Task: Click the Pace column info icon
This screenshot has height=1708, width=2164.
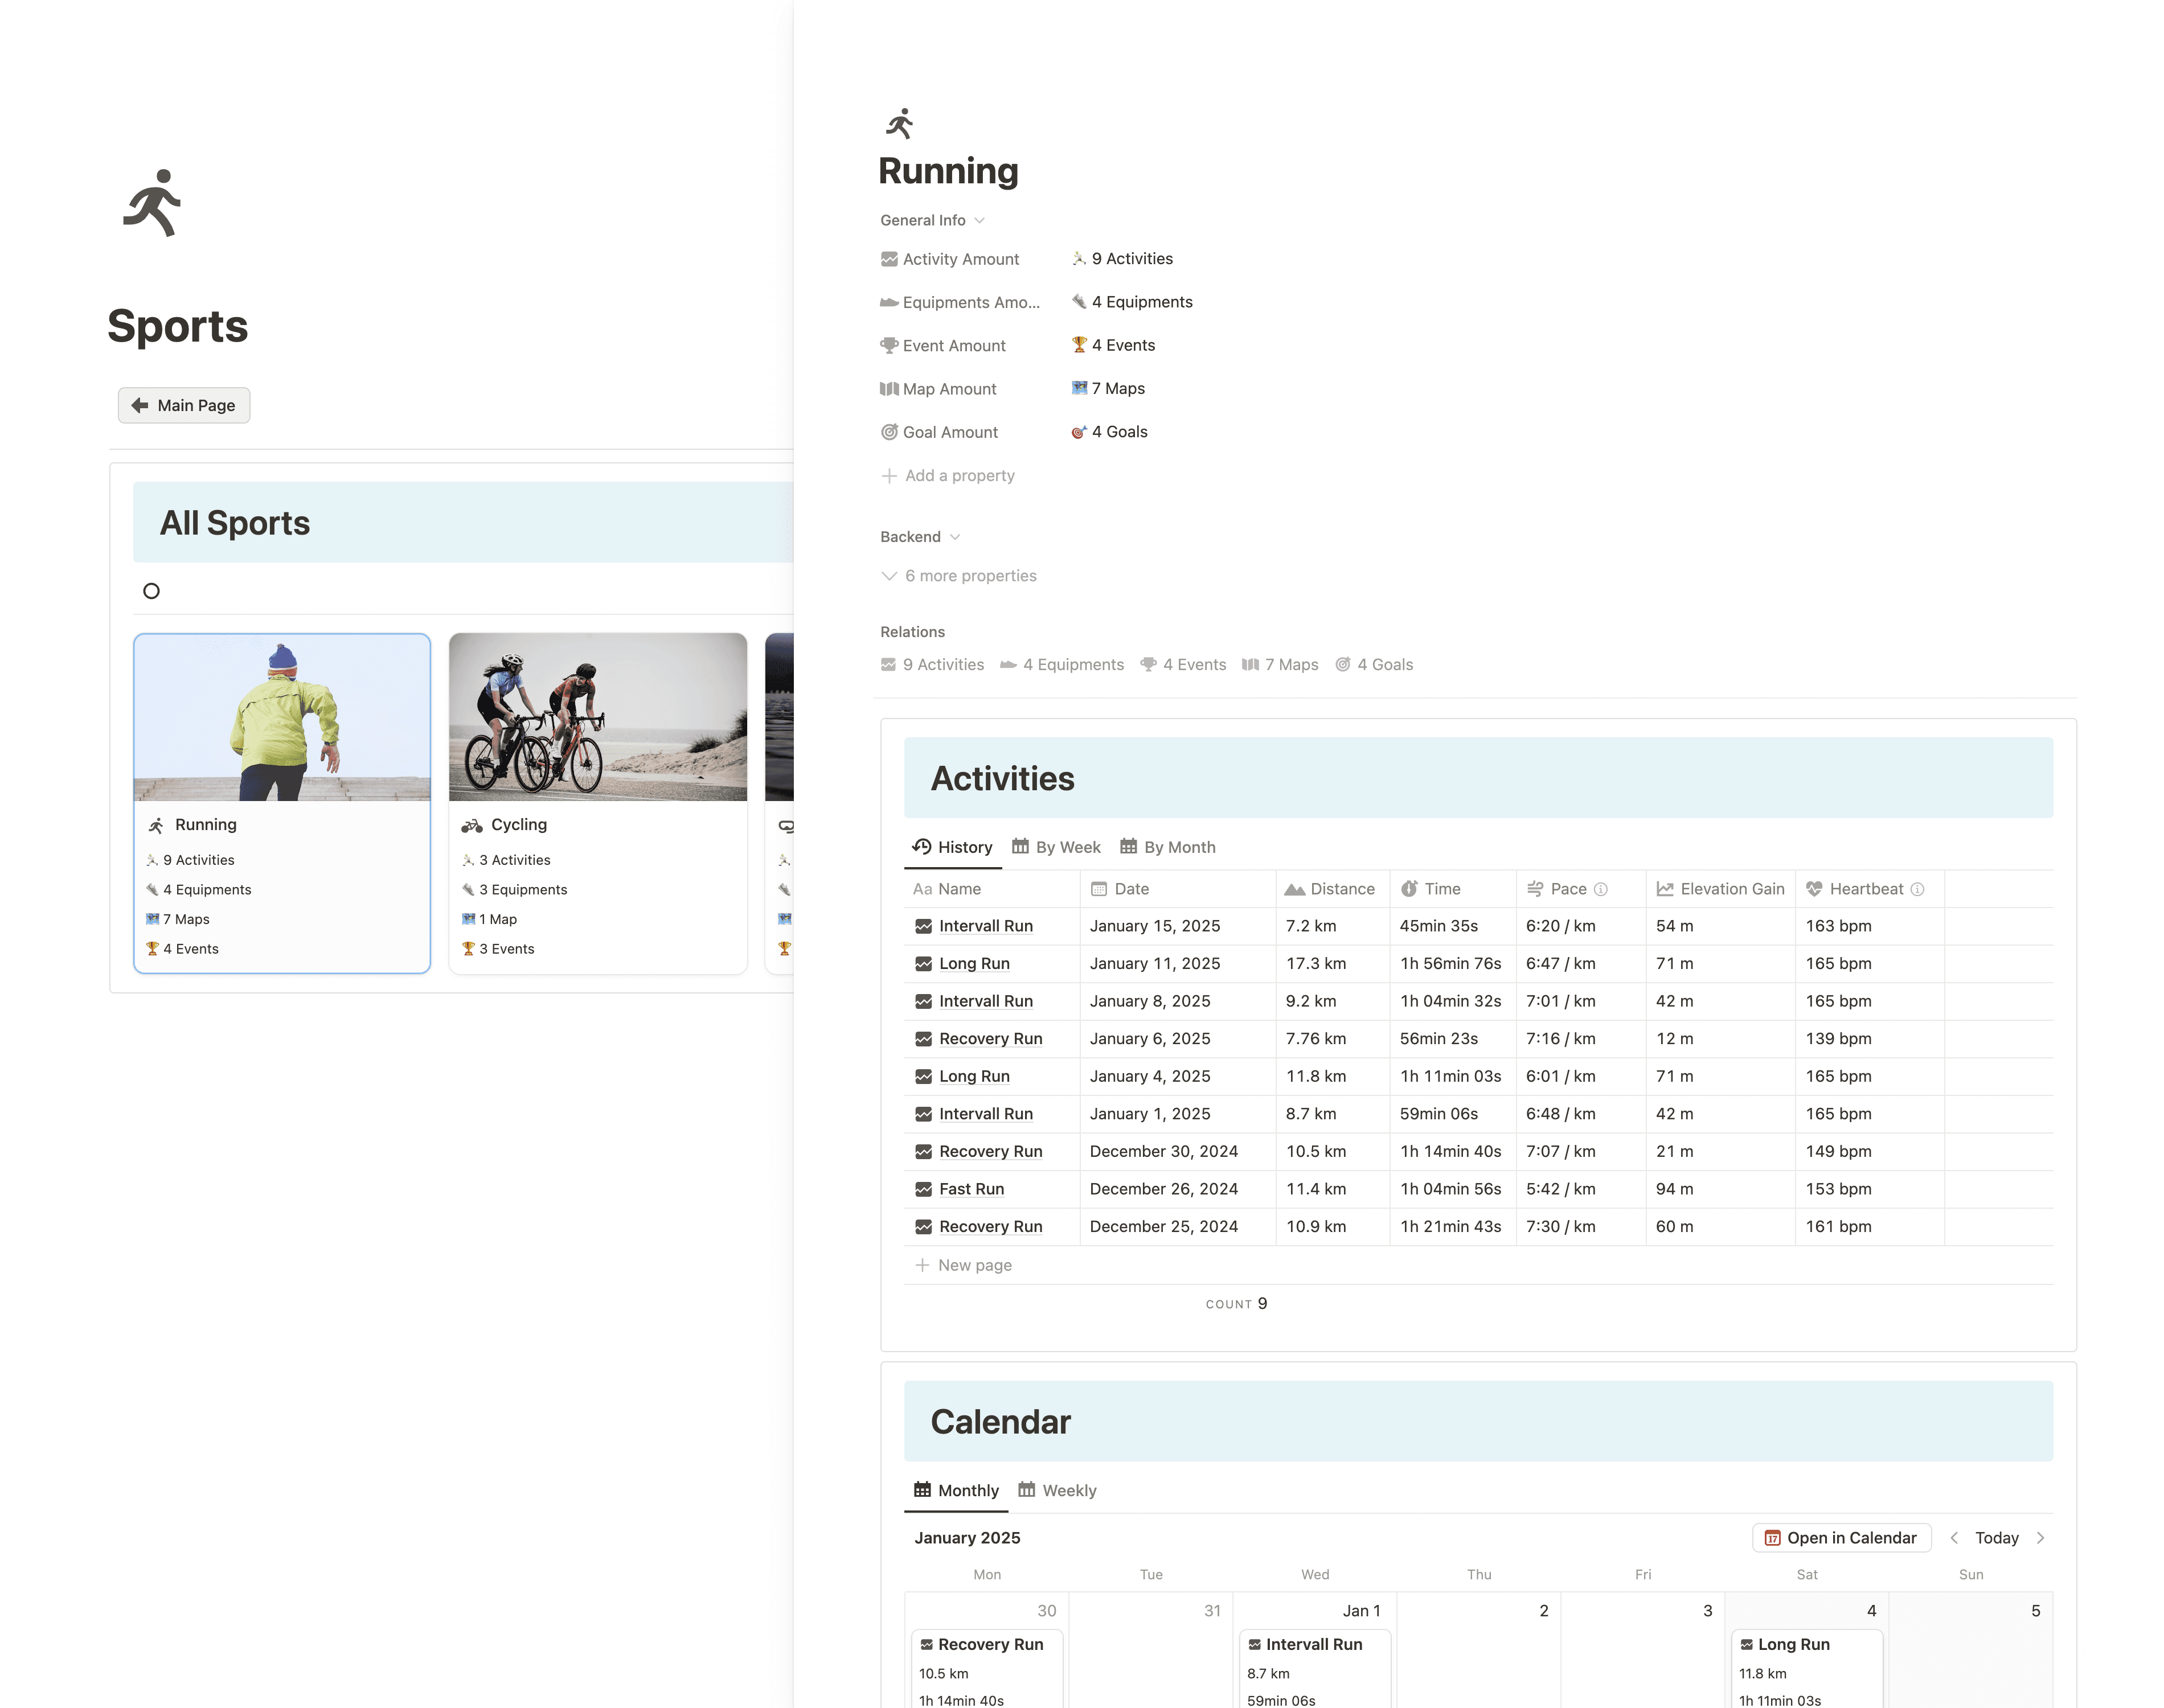Action: coord(1600,889)
